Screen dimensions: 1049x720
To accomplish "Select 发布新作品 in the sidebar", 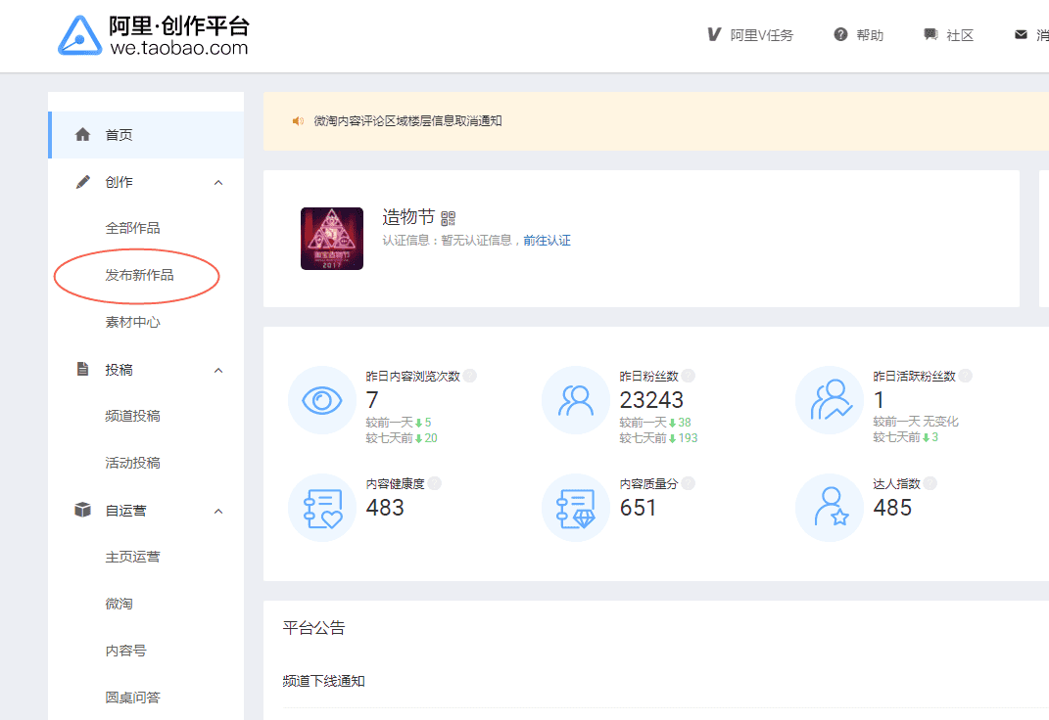I will pos(139,275).
